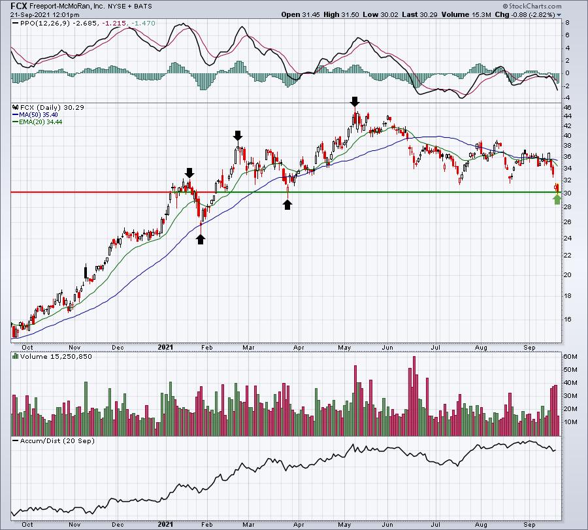Click the green up arrow near September low

[x=557, y=199]
